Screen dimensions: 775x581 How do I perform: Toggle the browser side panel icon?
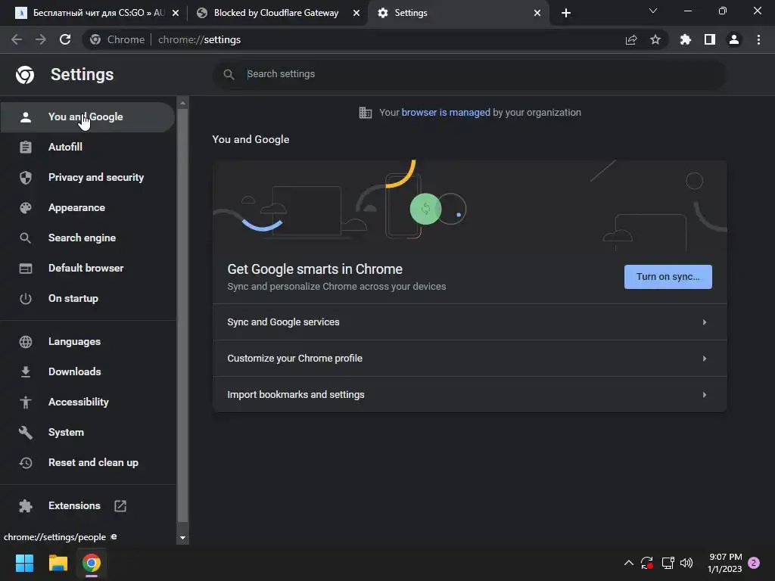(710, 39)
